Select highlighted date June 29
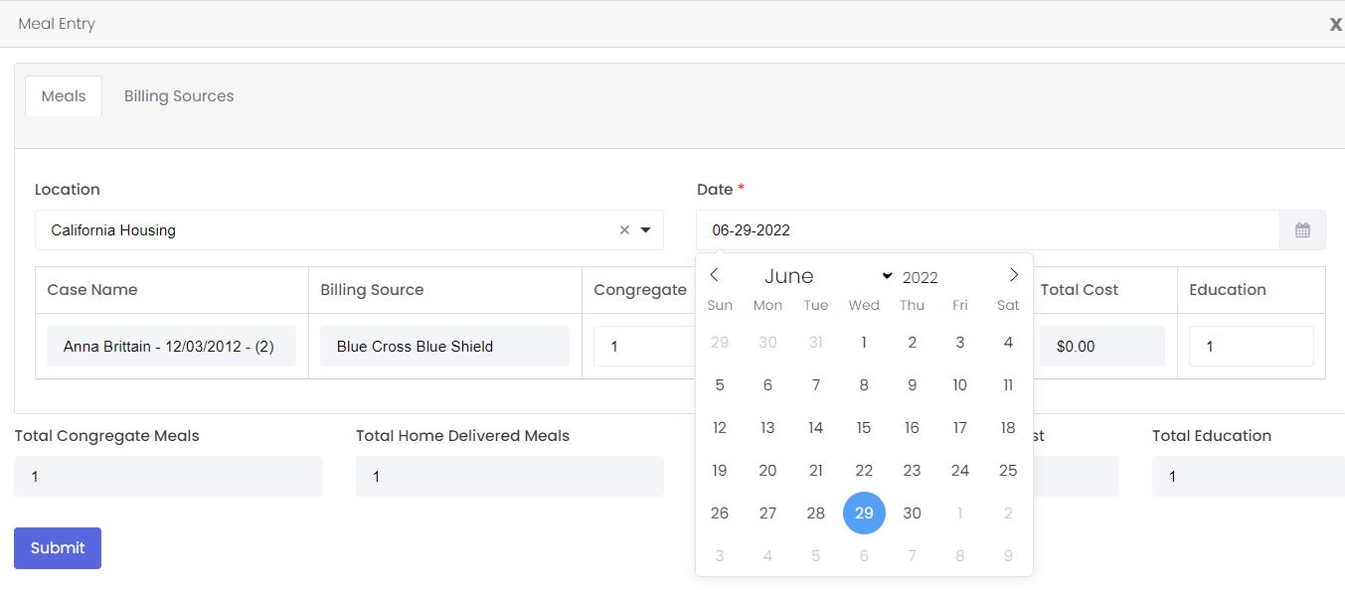 pyautogui.click(x=864, y=514)
